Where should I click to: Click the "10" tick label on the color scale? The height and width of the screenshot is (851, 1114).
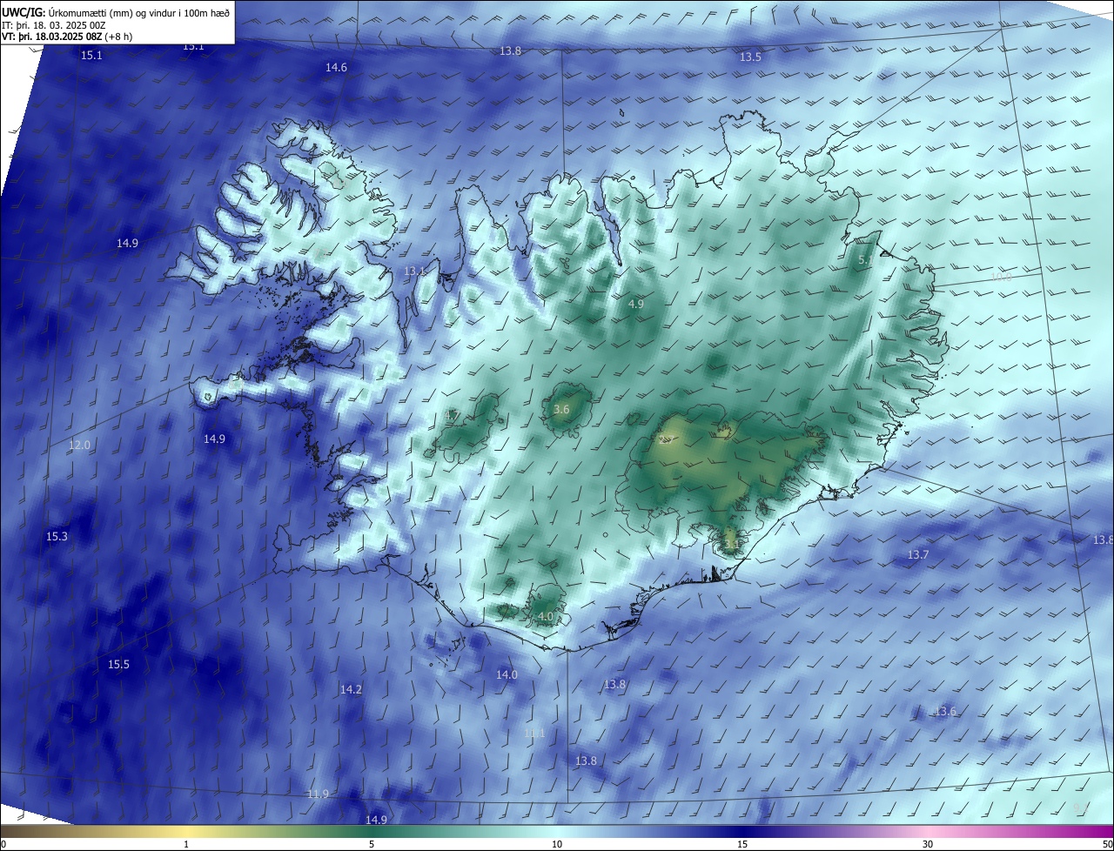click(557, 844)
